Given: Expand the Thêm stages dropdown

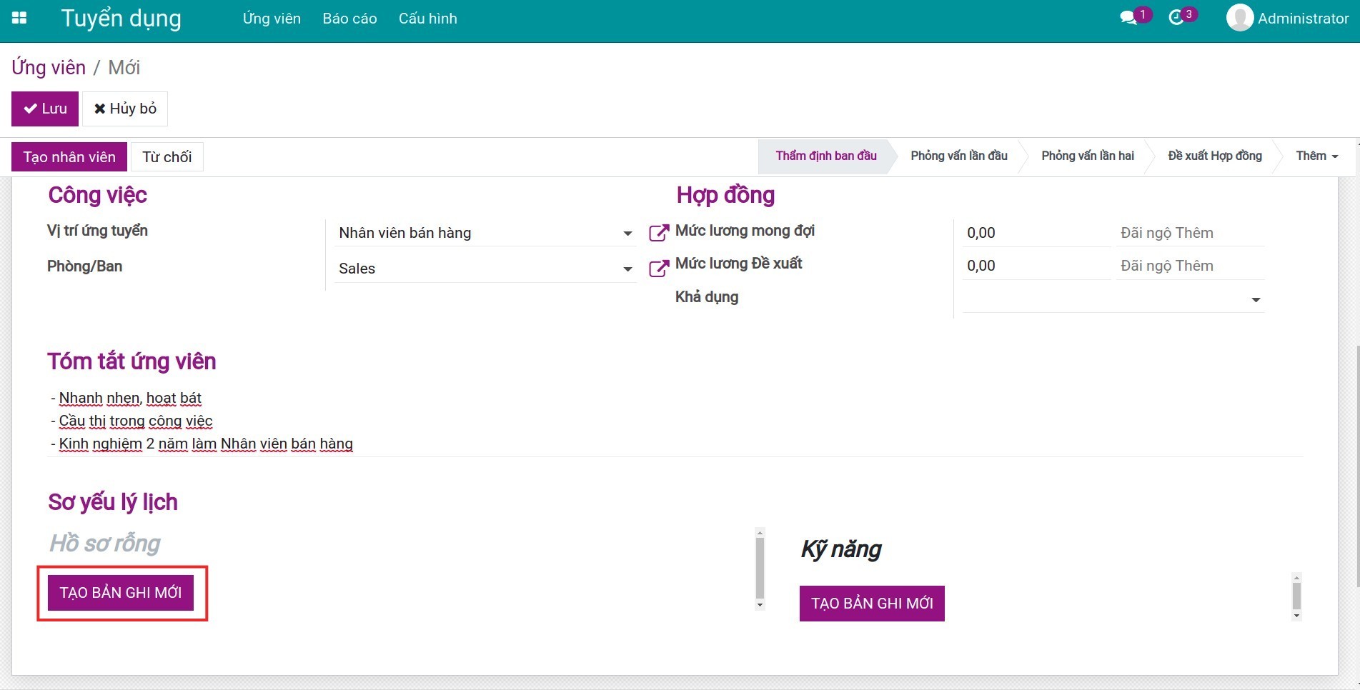Looking at the screenshot, I should (x=1316, y=156).
